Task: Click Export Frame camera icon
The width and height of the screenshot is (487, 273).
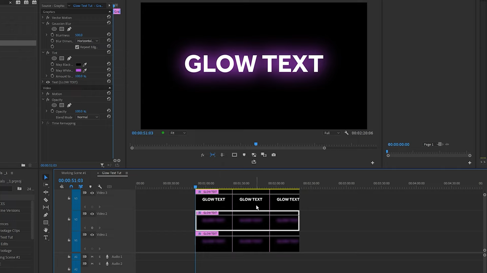Action: (x=274, y=155)
